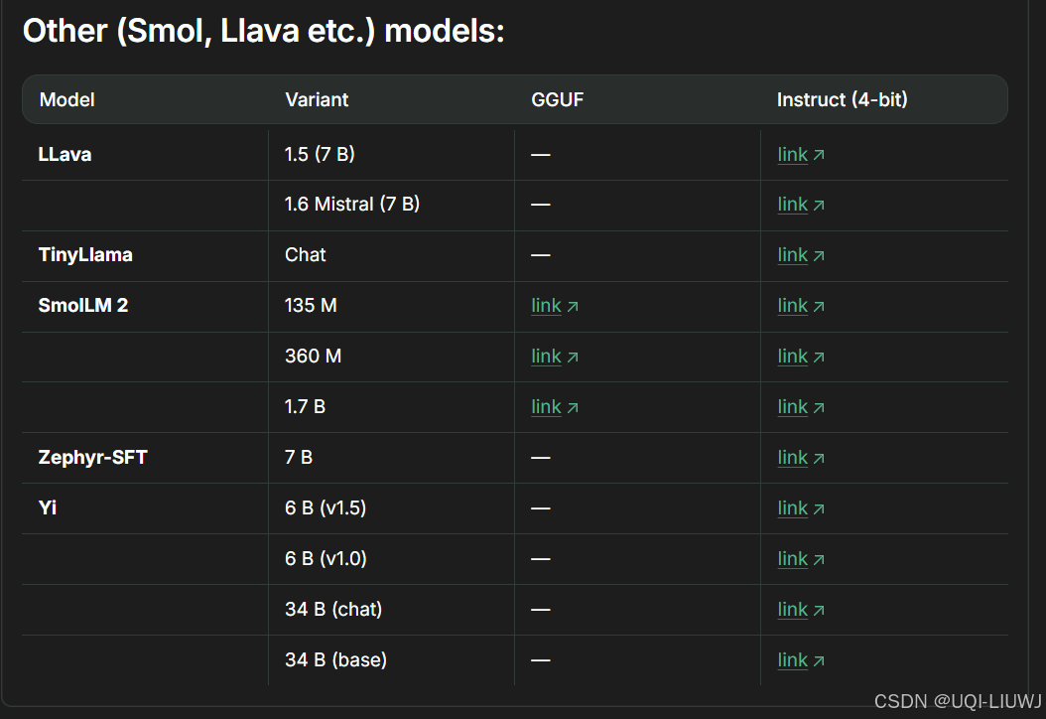Image resolution: width=1046 pixels, height=719 pixels.
Task: Open Instruct link for 34 B (chat)
Action: pos(801,610)
